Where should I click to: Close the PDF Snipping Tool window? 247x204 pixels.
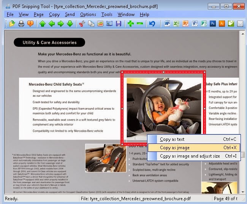239,6
